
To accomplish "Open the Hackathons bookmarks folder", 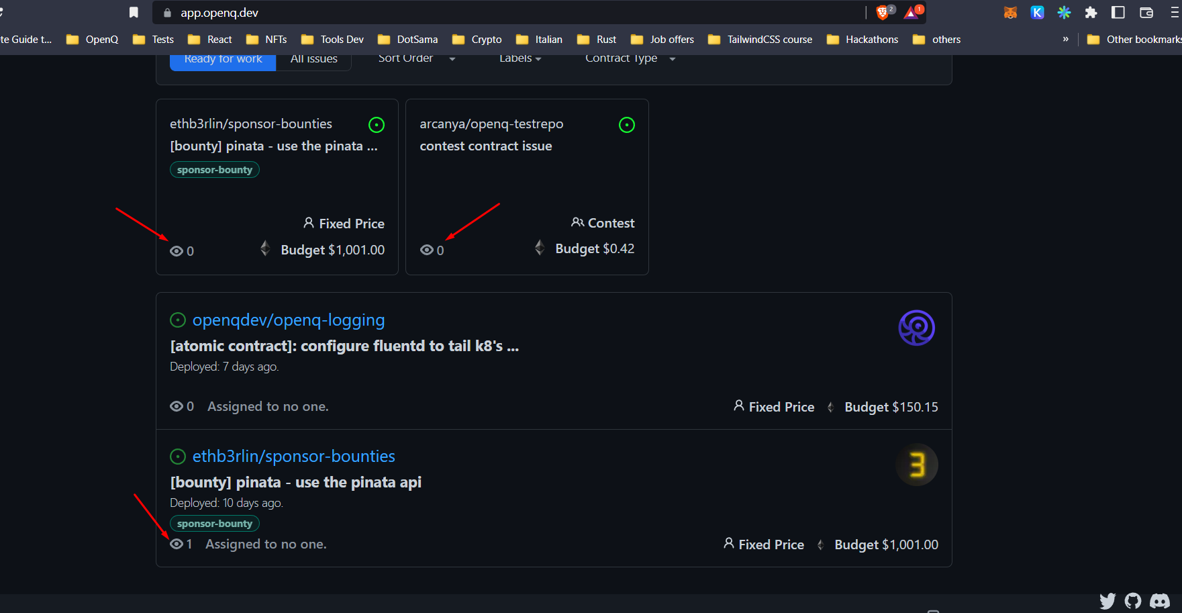I will coord(863,40).
